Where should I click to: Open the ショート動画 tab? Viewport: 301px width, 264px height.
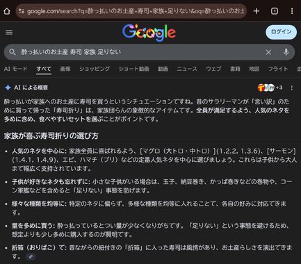[133, 69]
